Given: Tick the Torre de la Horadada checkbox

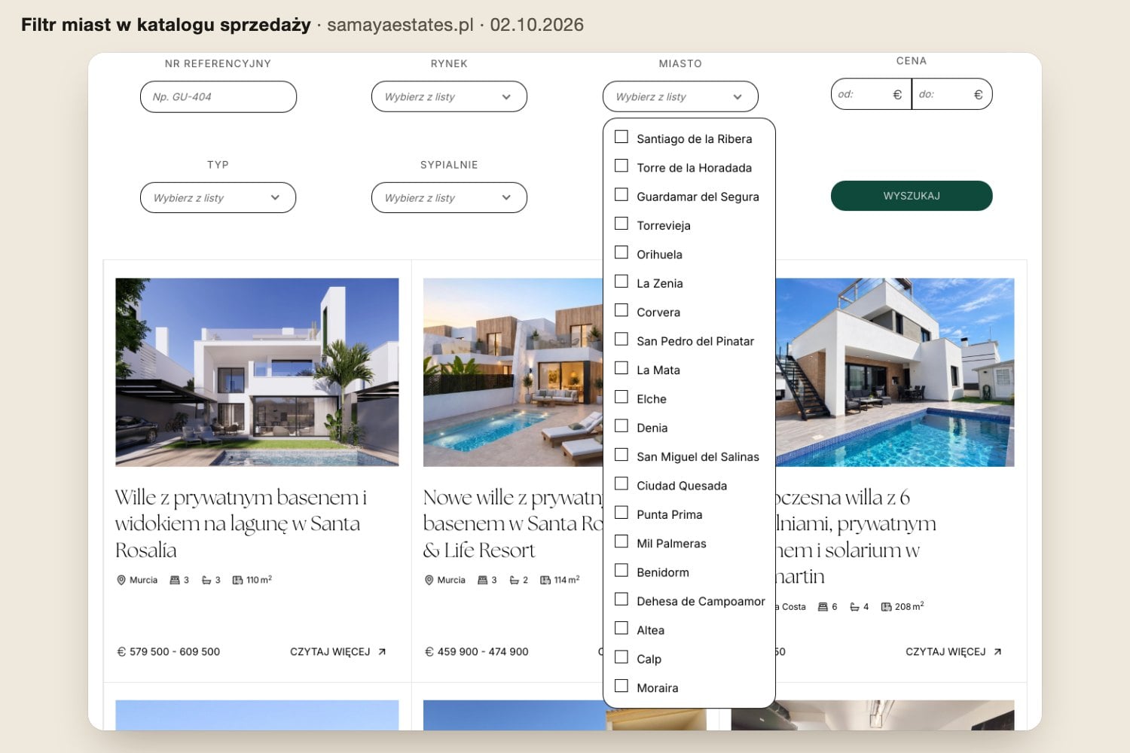Looking at the screenshot, I should pyautogui.click(x=621, y=166).
